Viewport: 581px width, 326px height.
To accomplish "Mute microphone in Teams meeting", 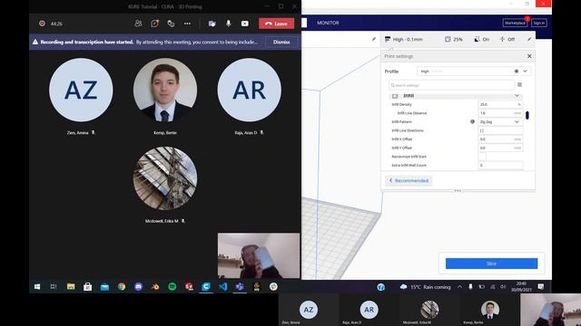I will (228, 24).
